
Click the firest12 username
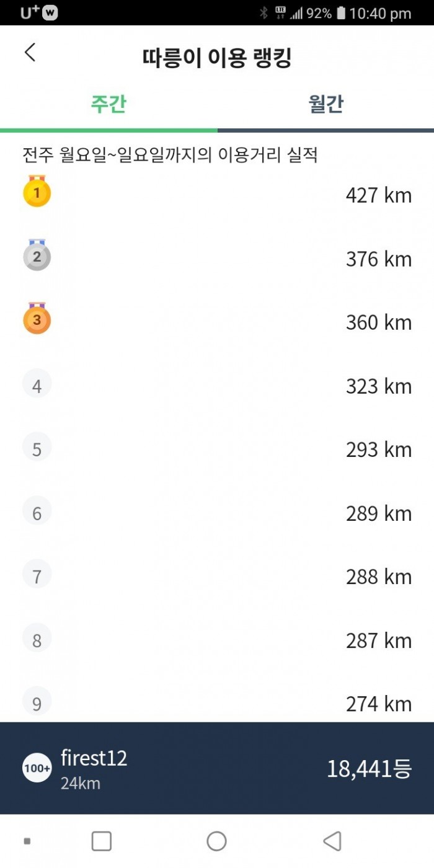[x=94, y=758]
